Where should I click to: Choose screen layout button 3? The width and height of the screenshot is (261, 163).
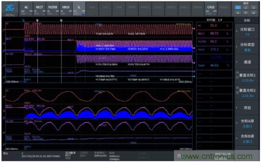tap(254, 8)
